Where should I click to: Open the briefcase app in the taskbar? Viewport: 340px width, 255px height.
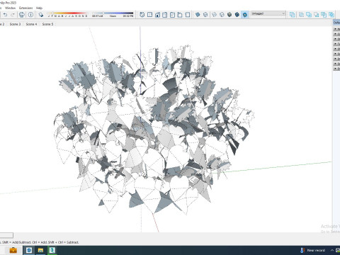click(x=13, y=250)
